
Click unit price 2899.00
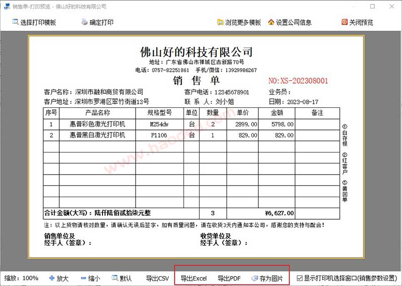[x=246, y=124]
